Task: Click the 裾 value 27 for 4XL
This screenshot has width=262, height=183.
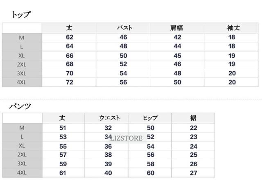Action: pyautogui.click(x=193, y=173)
